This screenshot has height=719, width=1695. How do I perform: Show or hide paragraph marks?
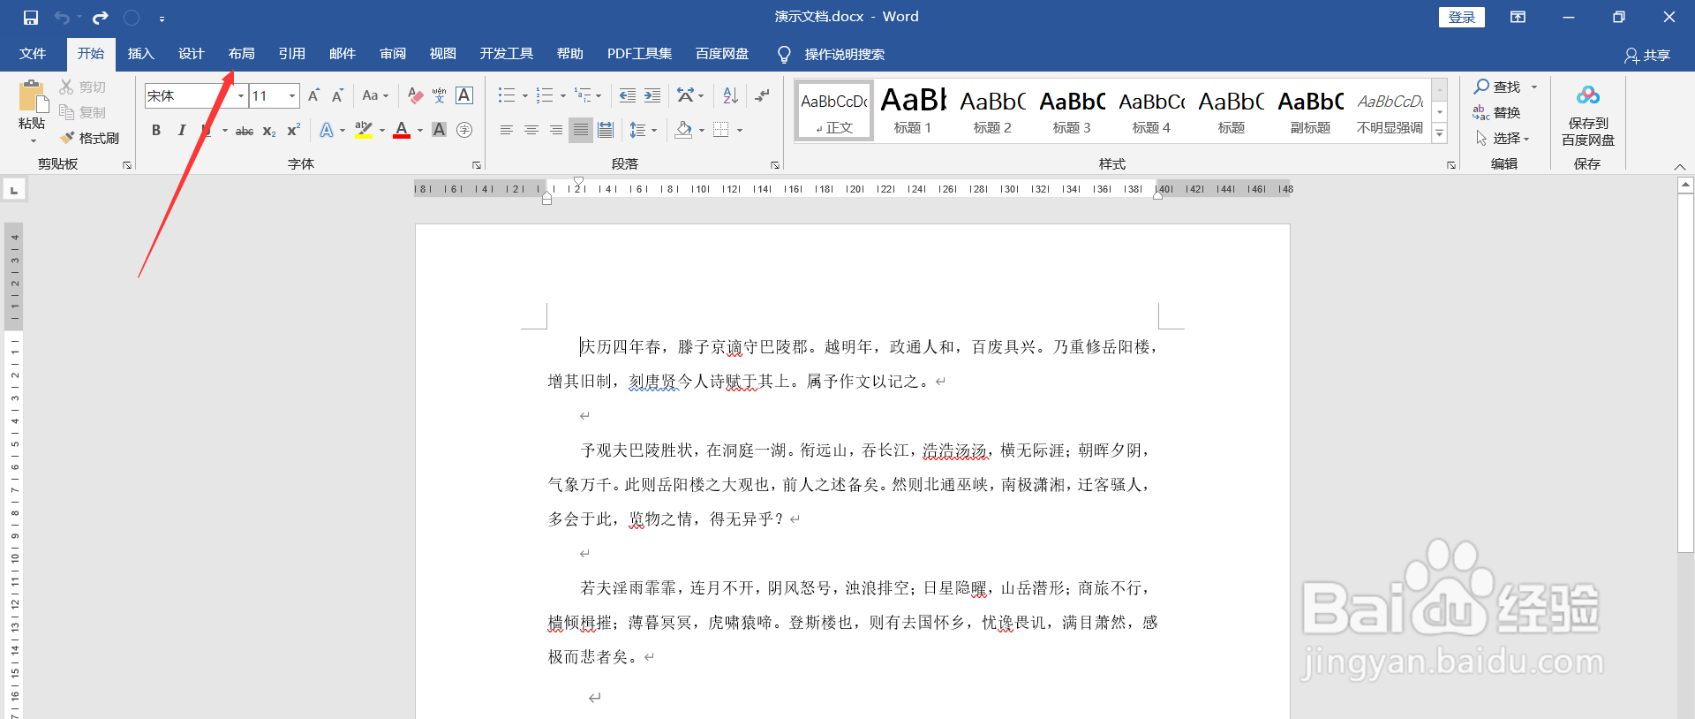pos(763,95)
